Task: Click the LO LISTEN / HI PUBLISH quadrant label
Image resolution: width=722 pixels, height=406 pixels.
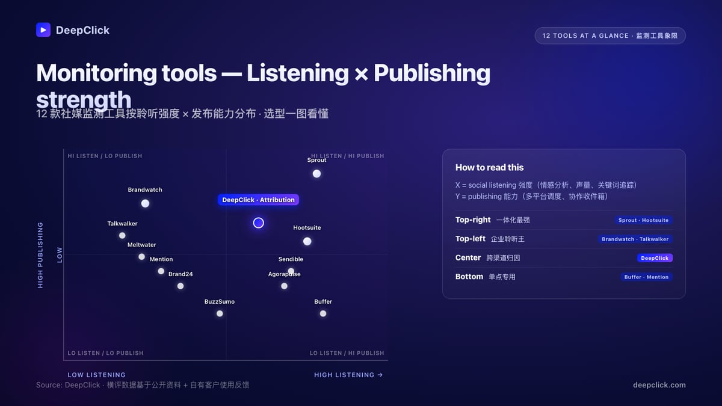Action: click(x=347, y=353)
